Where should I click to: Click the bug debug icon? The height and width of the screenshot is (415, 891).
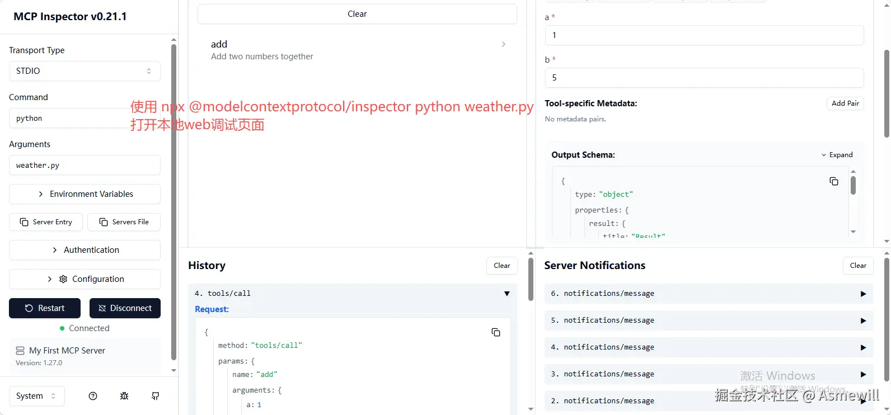pos(124,396)
